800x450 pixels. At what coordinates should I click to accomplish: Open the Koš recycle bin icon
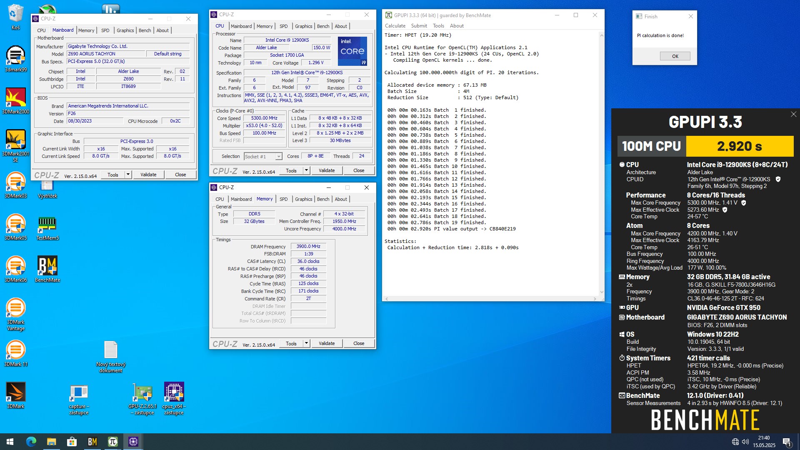[15, 17]
